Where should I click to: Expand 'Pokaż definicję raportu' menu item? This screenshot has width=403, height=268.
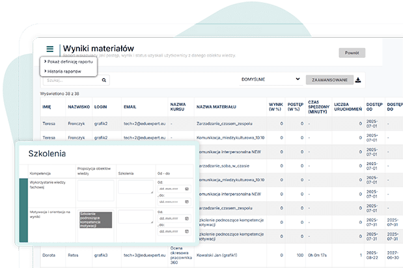pyautogui.click(x=68, y=62)
